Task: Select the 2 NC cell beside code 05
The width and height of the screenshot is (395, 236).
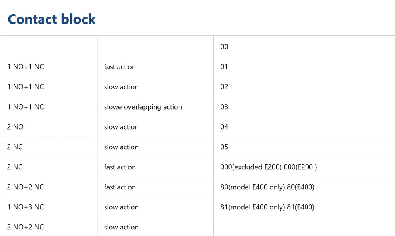Action: tap(49, 146)
